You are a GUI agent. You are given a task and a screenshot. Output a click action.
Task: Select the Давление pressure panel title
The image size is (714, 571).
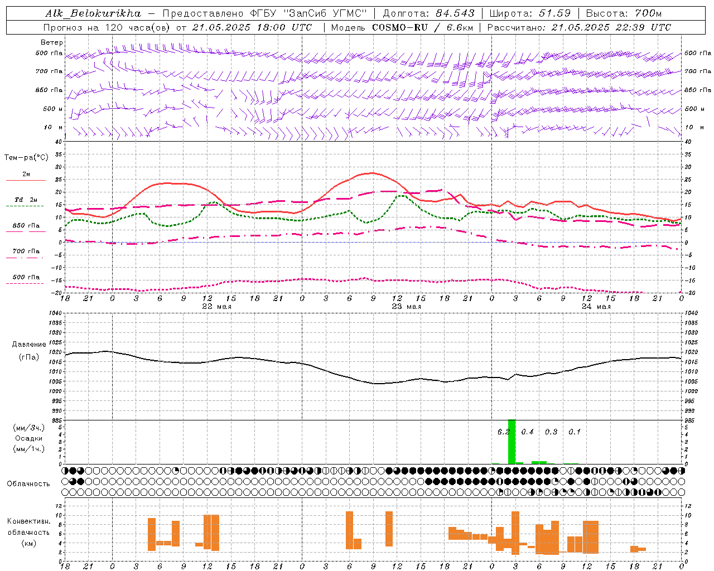click(29, 344)
